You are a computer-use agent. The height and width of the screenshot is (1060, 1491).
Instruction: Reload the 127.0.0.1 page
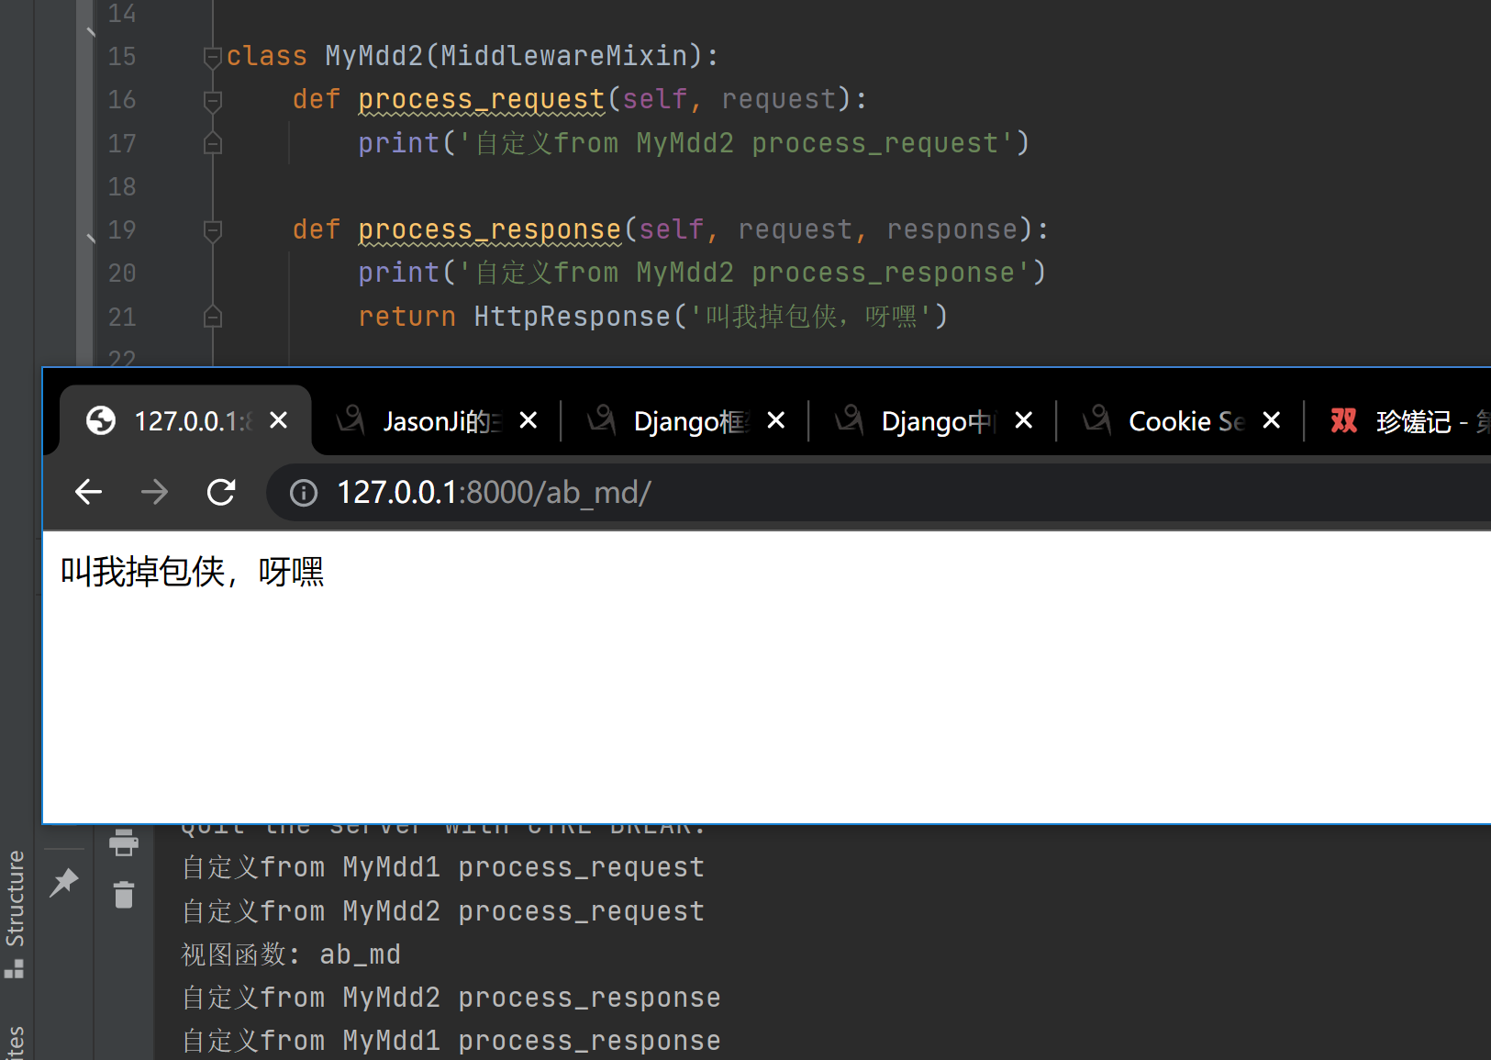(x=221, y=493)
